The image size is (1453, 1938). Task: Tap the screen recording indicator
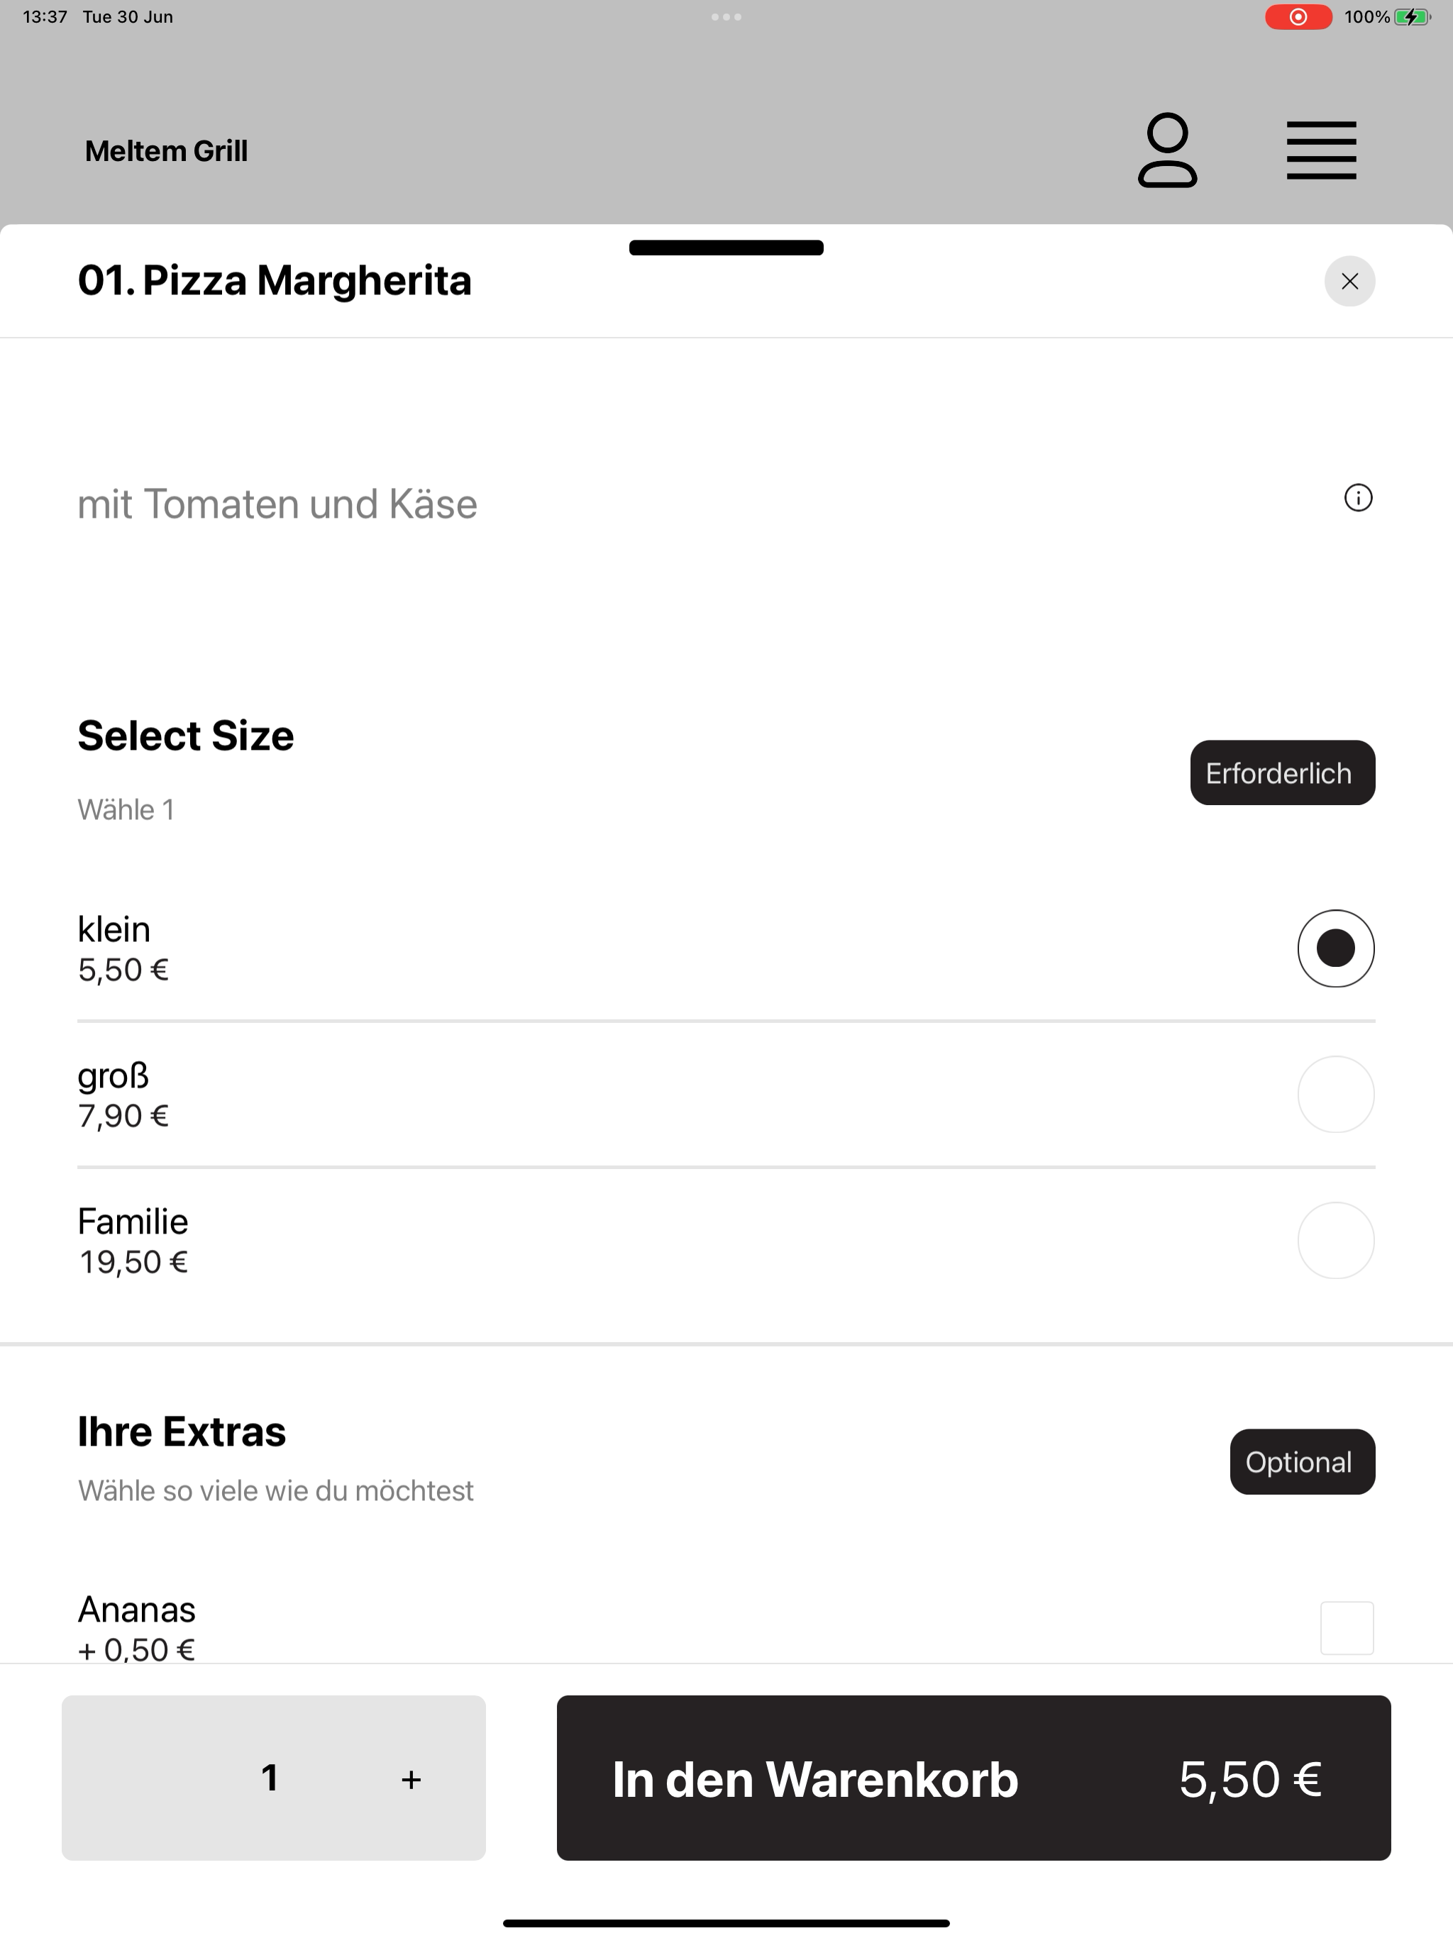point(1298,16)
